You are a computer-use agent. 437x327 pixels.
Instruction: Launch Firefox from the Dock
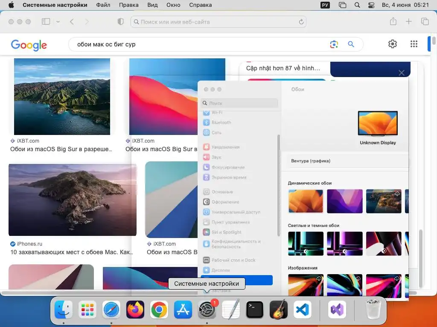coord(135,310)
